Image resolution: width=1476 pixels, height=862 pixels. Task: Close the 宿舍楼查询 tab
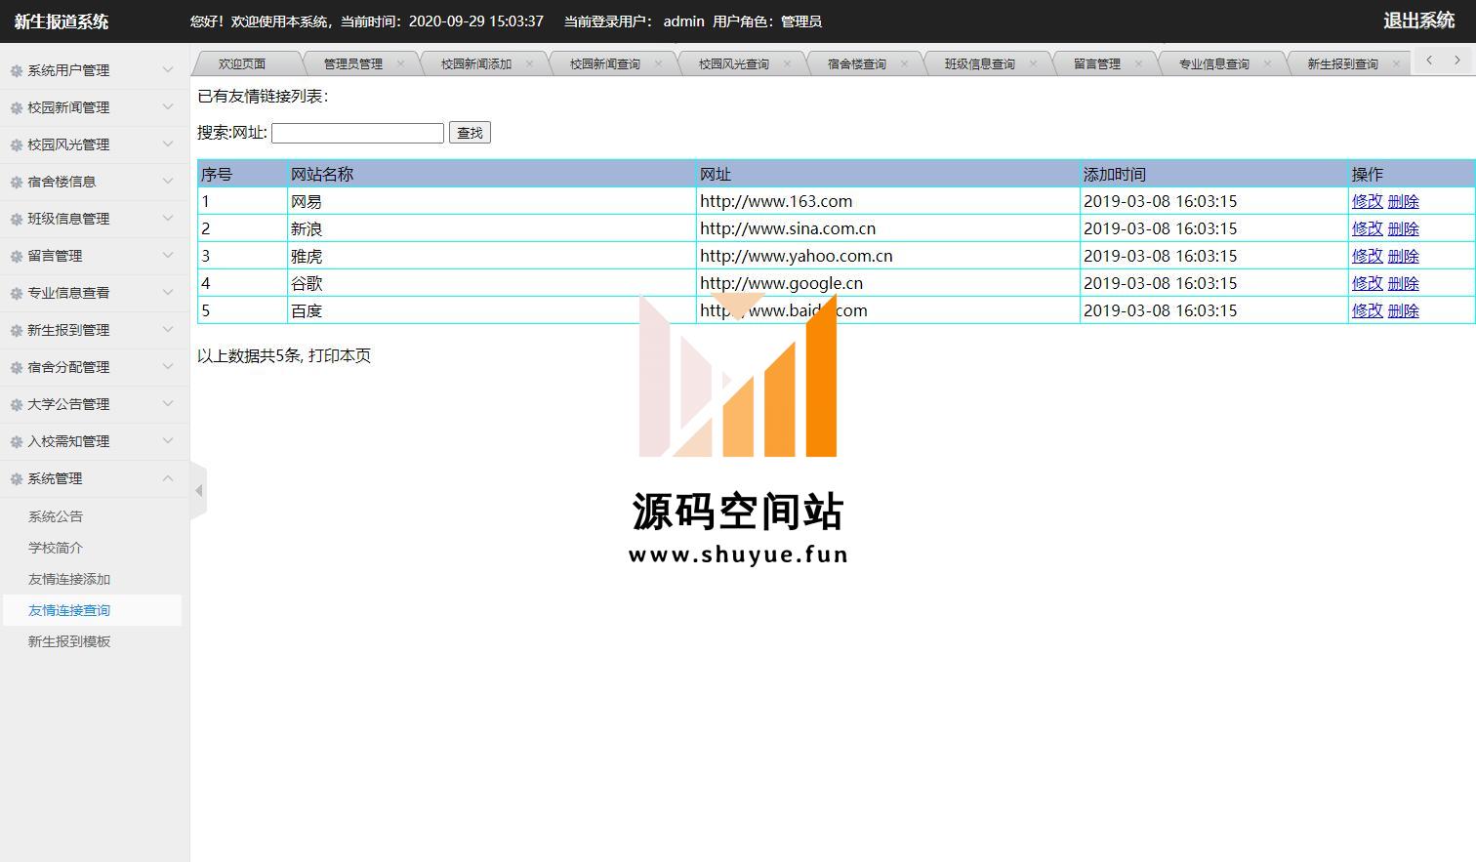point(904,63)
